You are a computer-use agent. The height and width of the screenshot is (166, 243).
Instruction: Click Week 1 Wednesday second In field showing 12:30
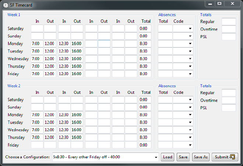coord(64,59)
